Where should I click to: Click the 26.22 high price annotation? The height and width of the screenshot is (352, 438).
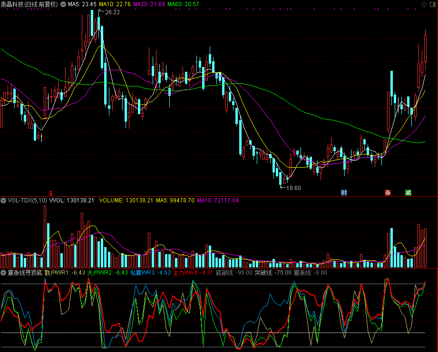(112, 12)
